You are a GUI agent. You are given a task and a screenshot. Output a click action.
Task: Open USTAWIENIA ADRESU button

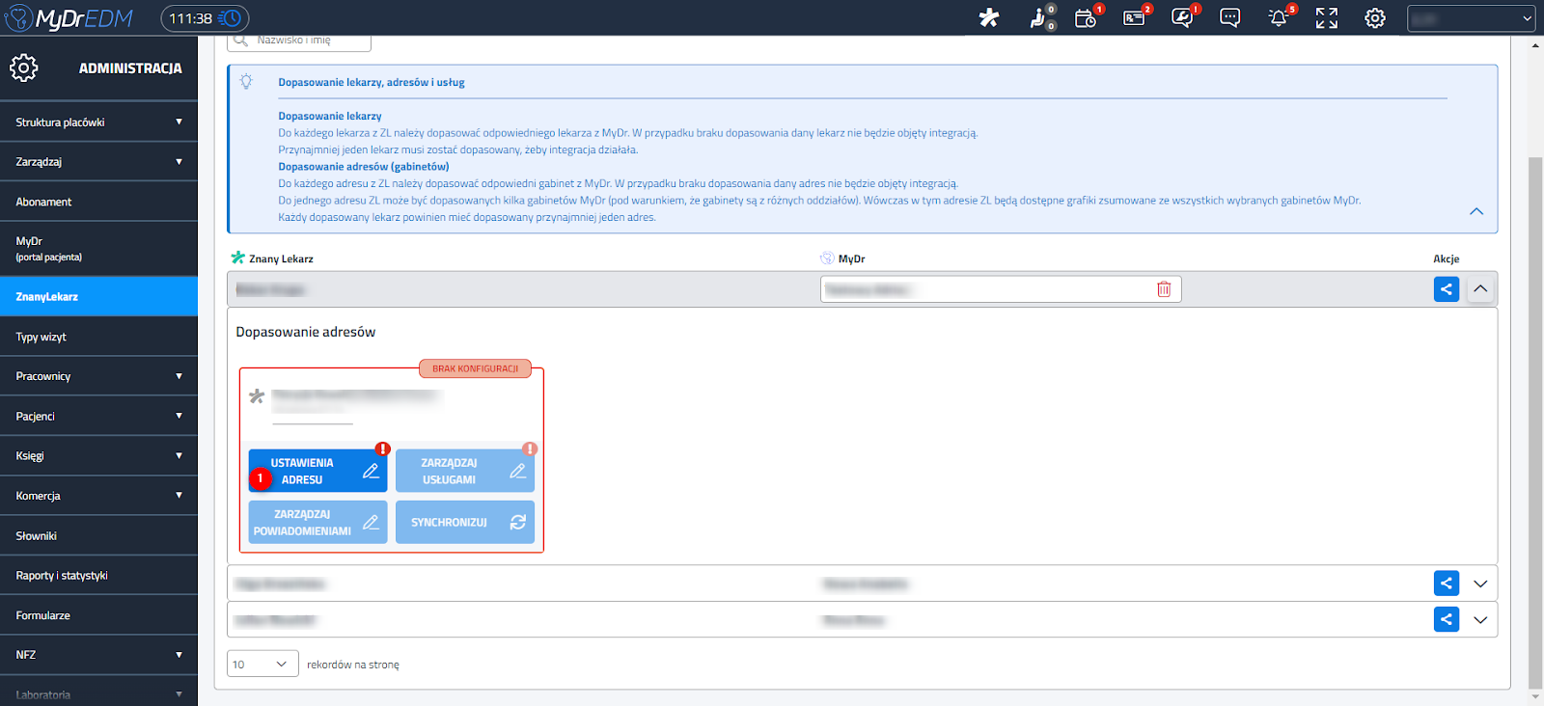point(317,471)
